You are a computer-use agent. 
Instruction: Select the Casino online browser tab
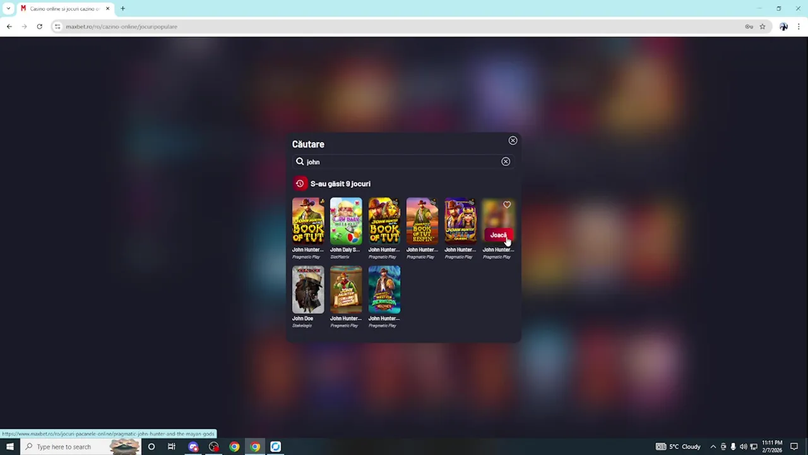[65, 9]
